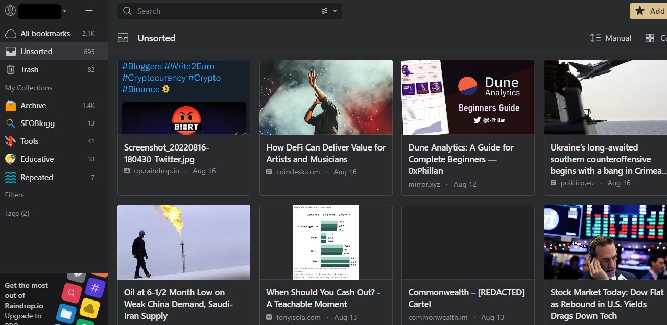Open 'When Should You Cash Out?' title
Viewport: 667px width, 325px height.
pyautogui.click(x=323, y=298)
